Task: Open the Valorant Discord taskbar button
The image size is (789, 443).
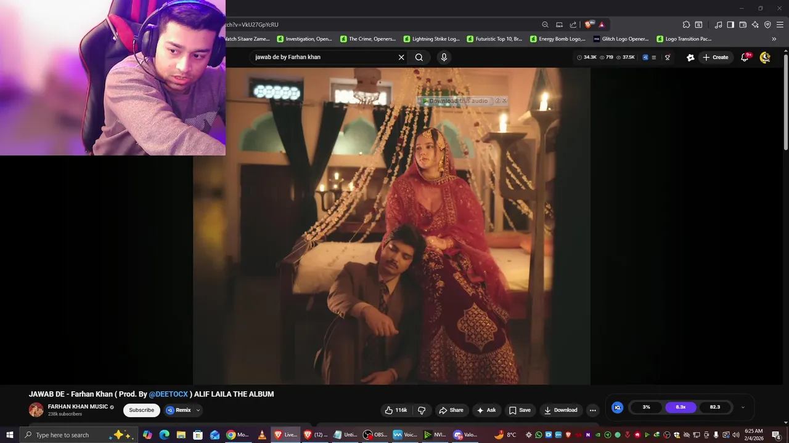Action: pos(466,435)
